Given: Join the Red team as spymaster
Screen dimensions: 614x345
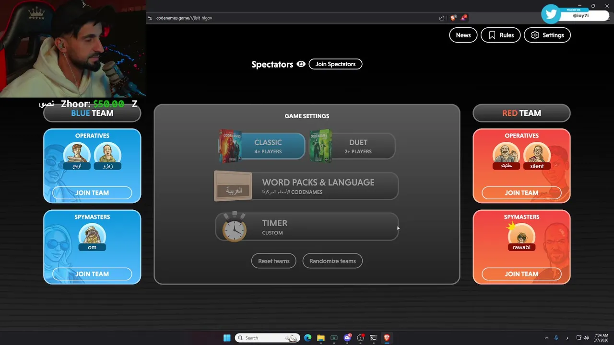Looking at the screenshot, I should [x=521, y=274].
